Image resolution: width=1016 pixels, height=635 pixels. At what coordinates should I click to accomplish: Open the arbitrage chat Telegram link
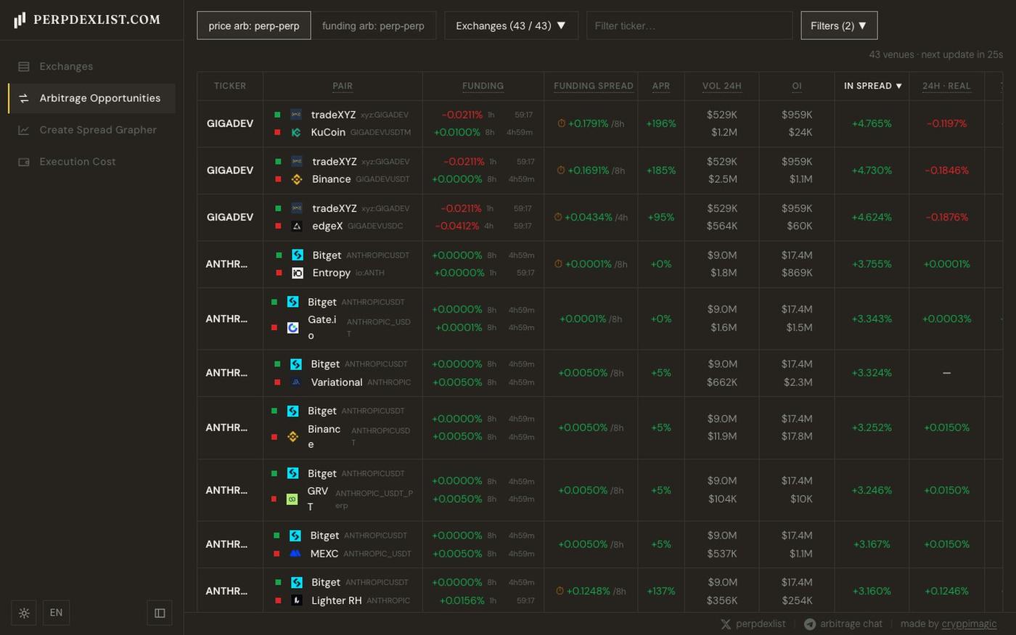click(843, 624)
